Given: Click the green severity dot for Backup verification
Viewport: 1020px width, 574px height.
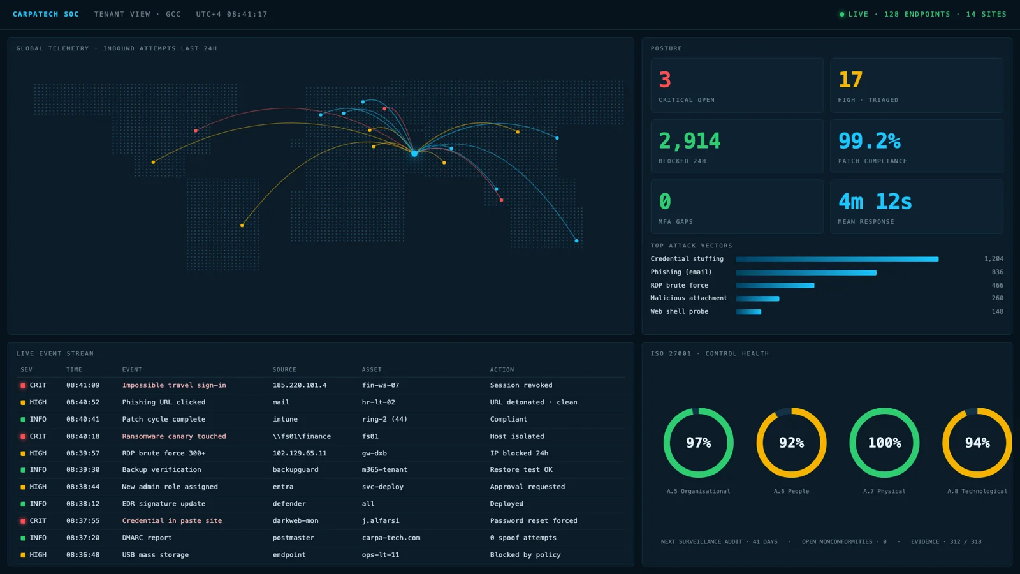Looking at the screenshot, I should pyautogui.click(x=23, y=470).
